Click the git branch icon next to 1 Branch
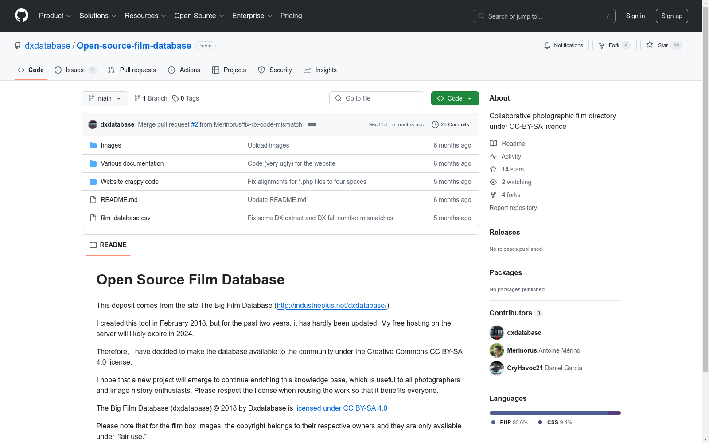 [137, 98]
